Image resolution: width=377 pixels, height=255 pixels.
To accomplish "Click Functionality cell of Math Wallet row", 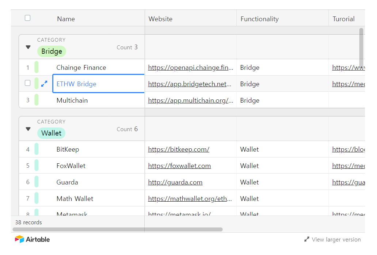I will pyautogui.click(x=282, y=198).
